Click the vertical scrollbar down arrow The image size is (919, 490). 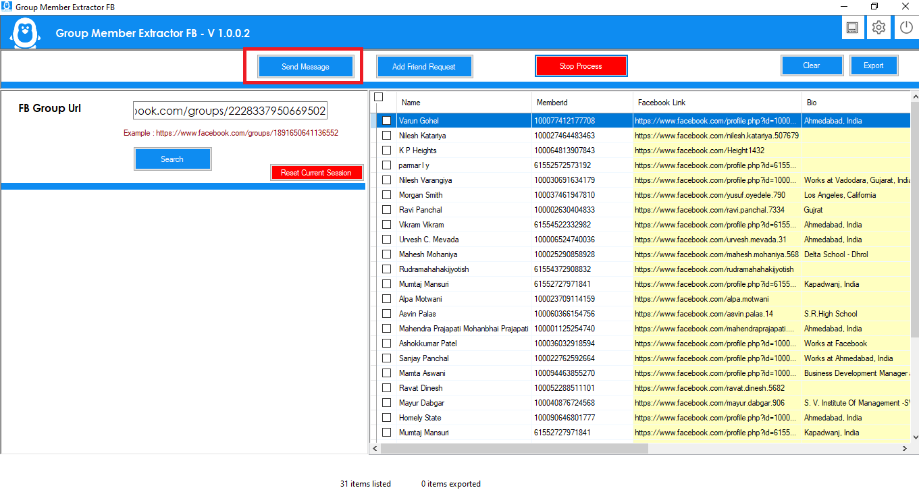[915, 437]
